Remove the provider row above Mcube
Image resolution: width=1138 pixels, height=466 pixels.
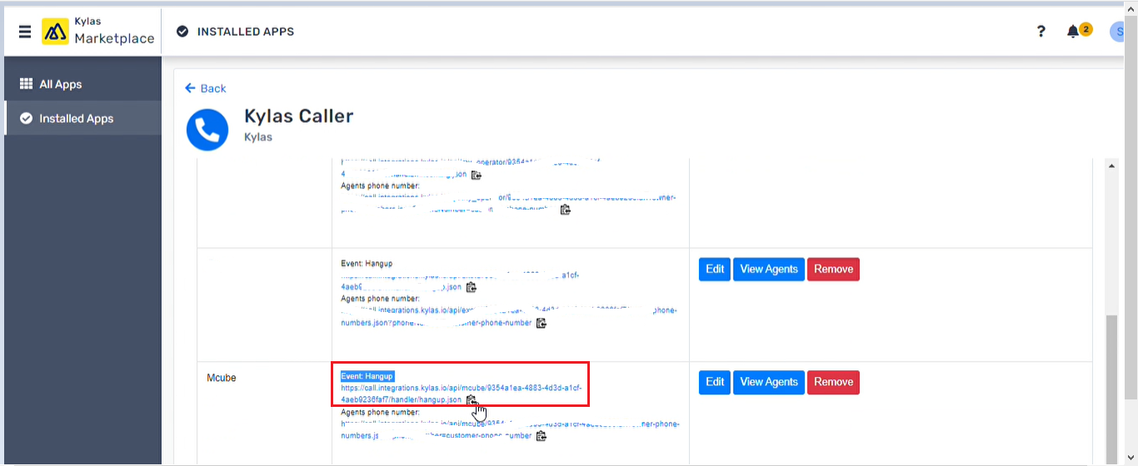point(833,269)
